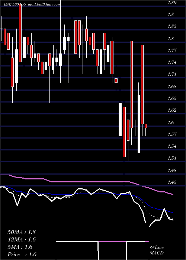Viewport: 186px width, 260px height.
Task: Select the 1.89 price axis label
Action: (x=172, y=3)
